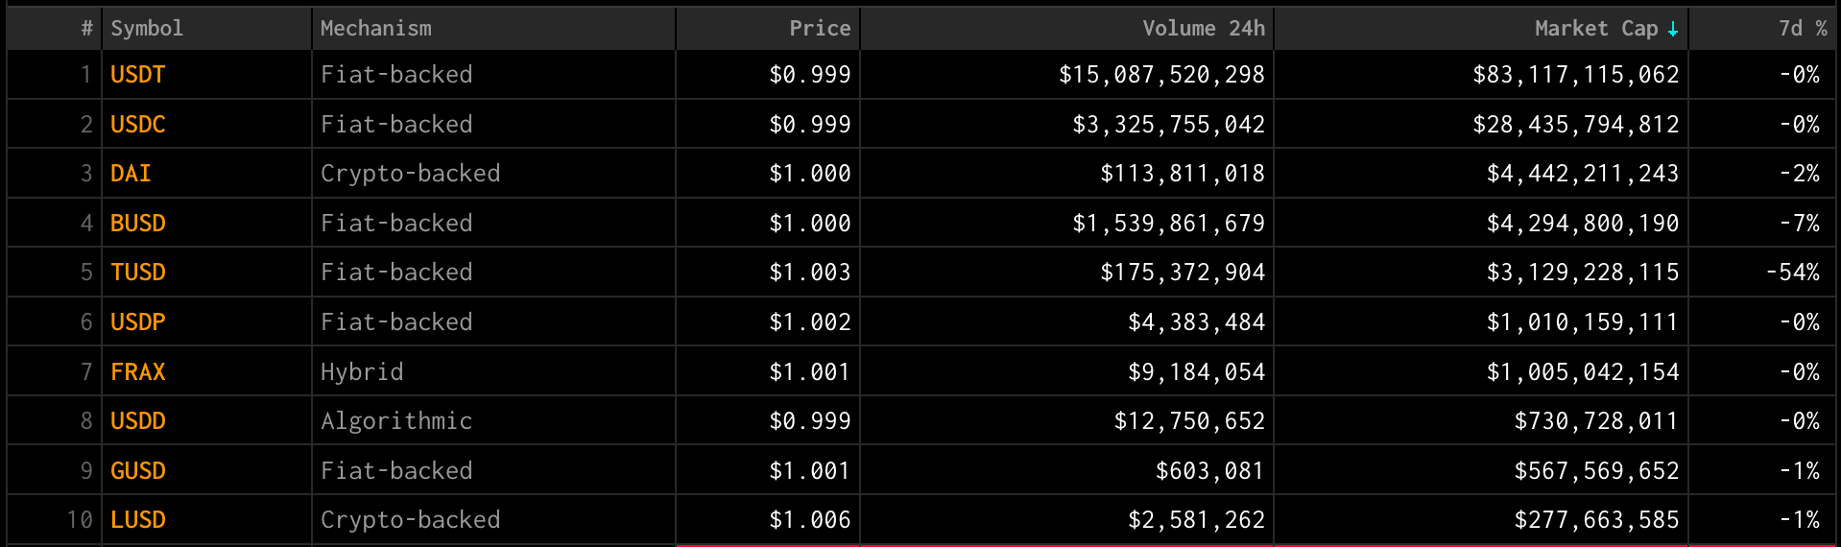Open the DAI symbol link
Image resolution: width=1841 pixels, height=547 pixels.
(131, 174)
